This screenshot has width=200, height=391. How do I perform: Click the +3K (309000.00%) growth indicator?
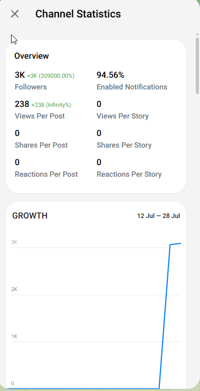51,76
